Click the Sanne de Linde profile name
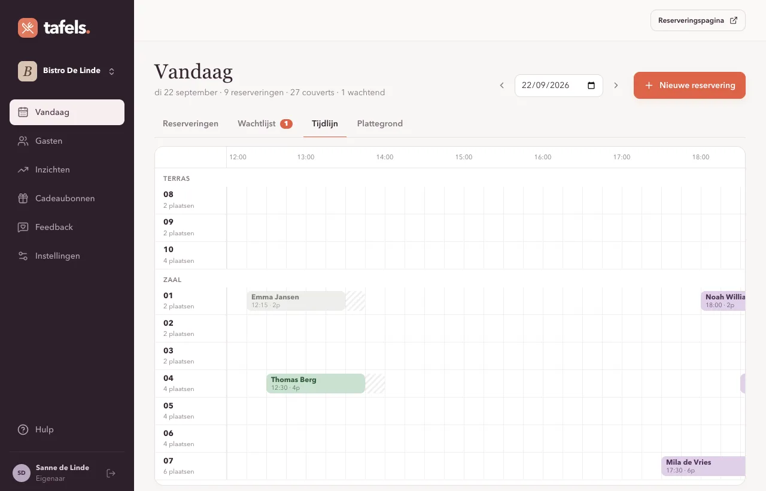This screenshot has width=766, height=491. point(62,468)
